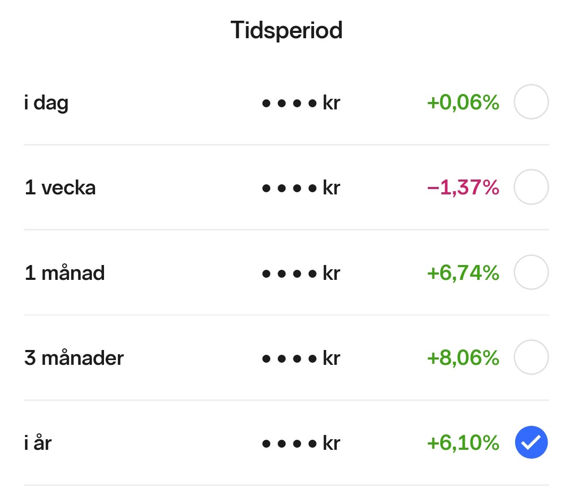
Task: Choose the '3 månader' period label
Action: point(74,358)
